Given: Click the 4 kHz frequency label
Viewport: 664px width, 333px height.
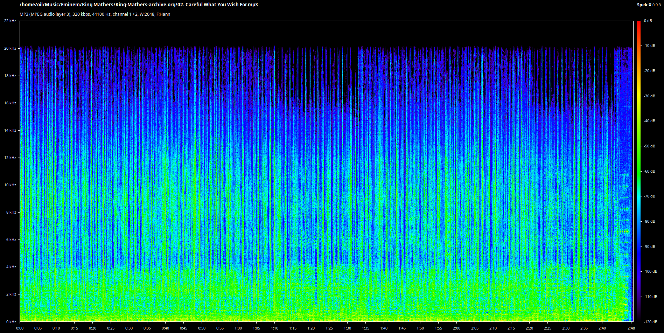Looking at the screenshot, I should coord(11,267).
